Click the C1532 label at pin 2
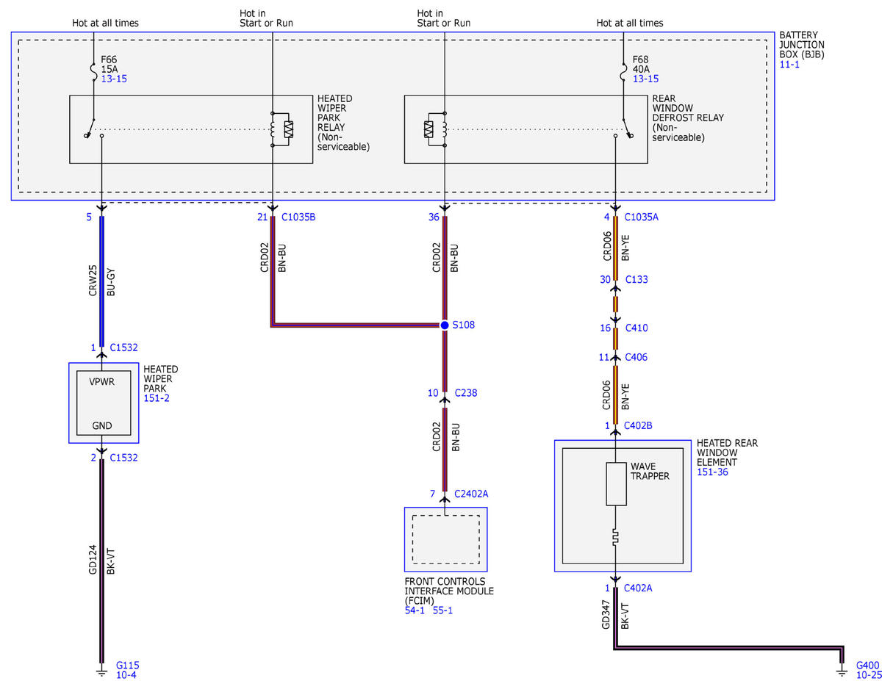The height and width of the screenshot is (681, 882). (x=124, y=458)
